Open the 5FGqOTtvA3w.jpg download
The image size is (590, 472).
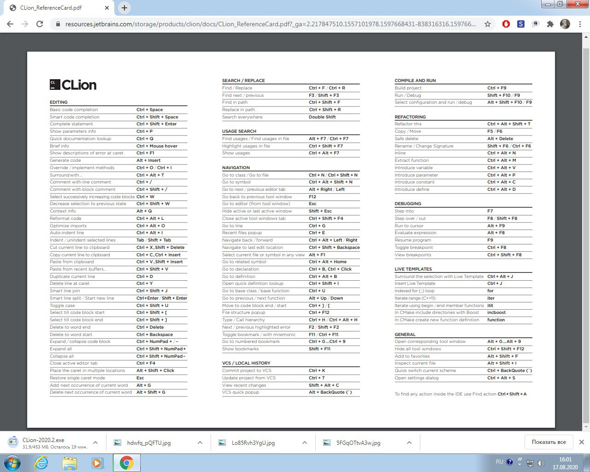358,442
